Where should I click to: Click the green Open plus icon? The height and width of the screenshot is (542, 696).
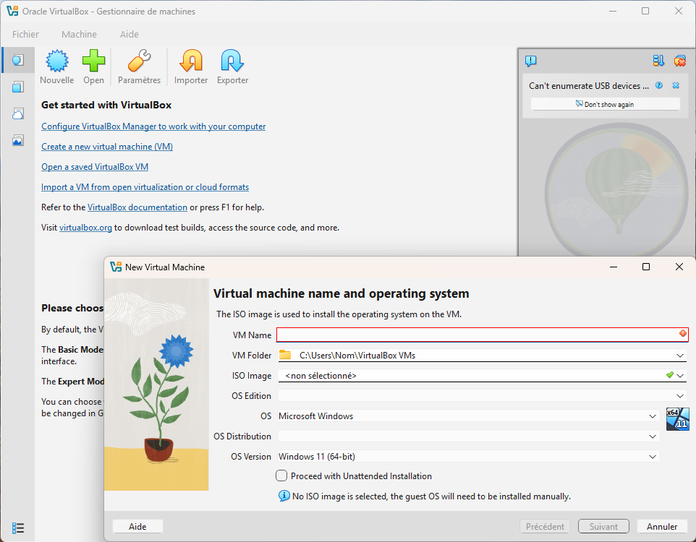[x=93, y=61]
